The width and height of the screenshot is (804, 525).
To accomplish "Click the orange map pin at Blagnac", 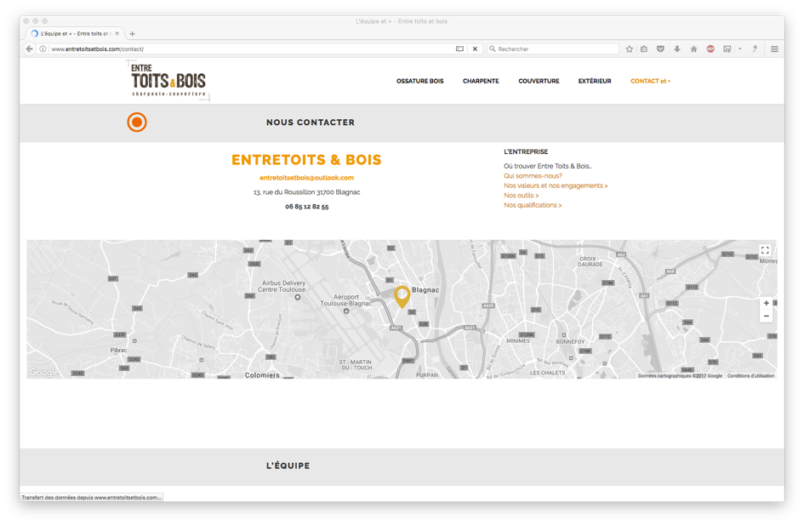I will point(402,297).
